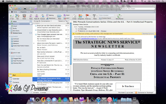166x104 pixels.
Task: Open Finder from the Dock
Action: pos(32,100)
